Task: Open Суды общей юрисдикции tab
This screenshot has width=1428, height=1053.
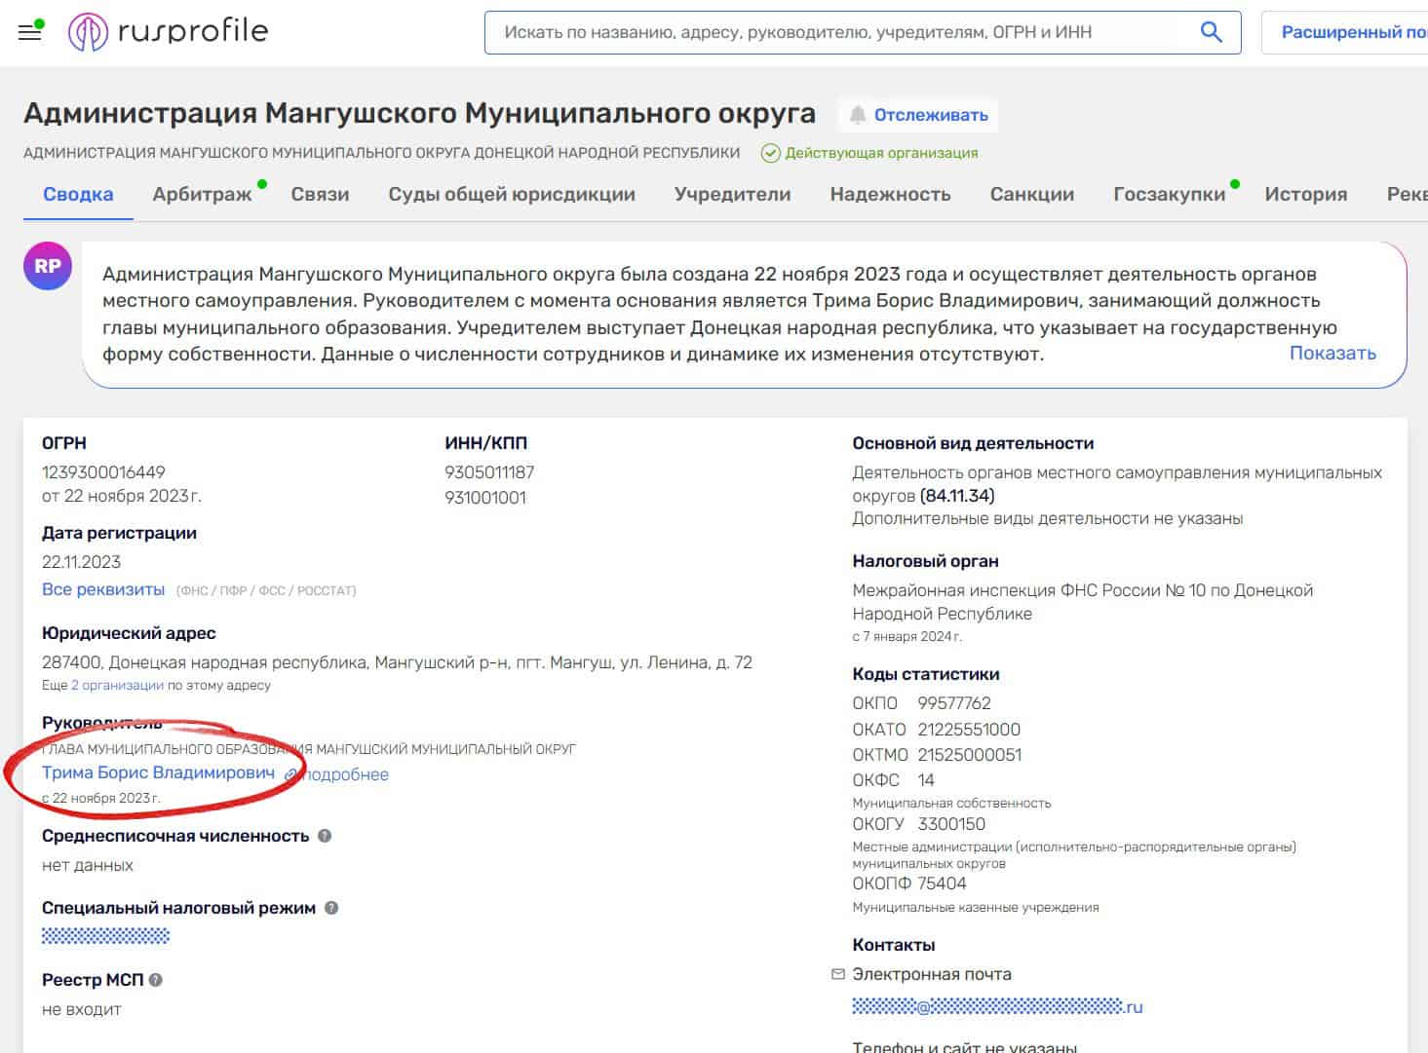Action: (512, 194)
